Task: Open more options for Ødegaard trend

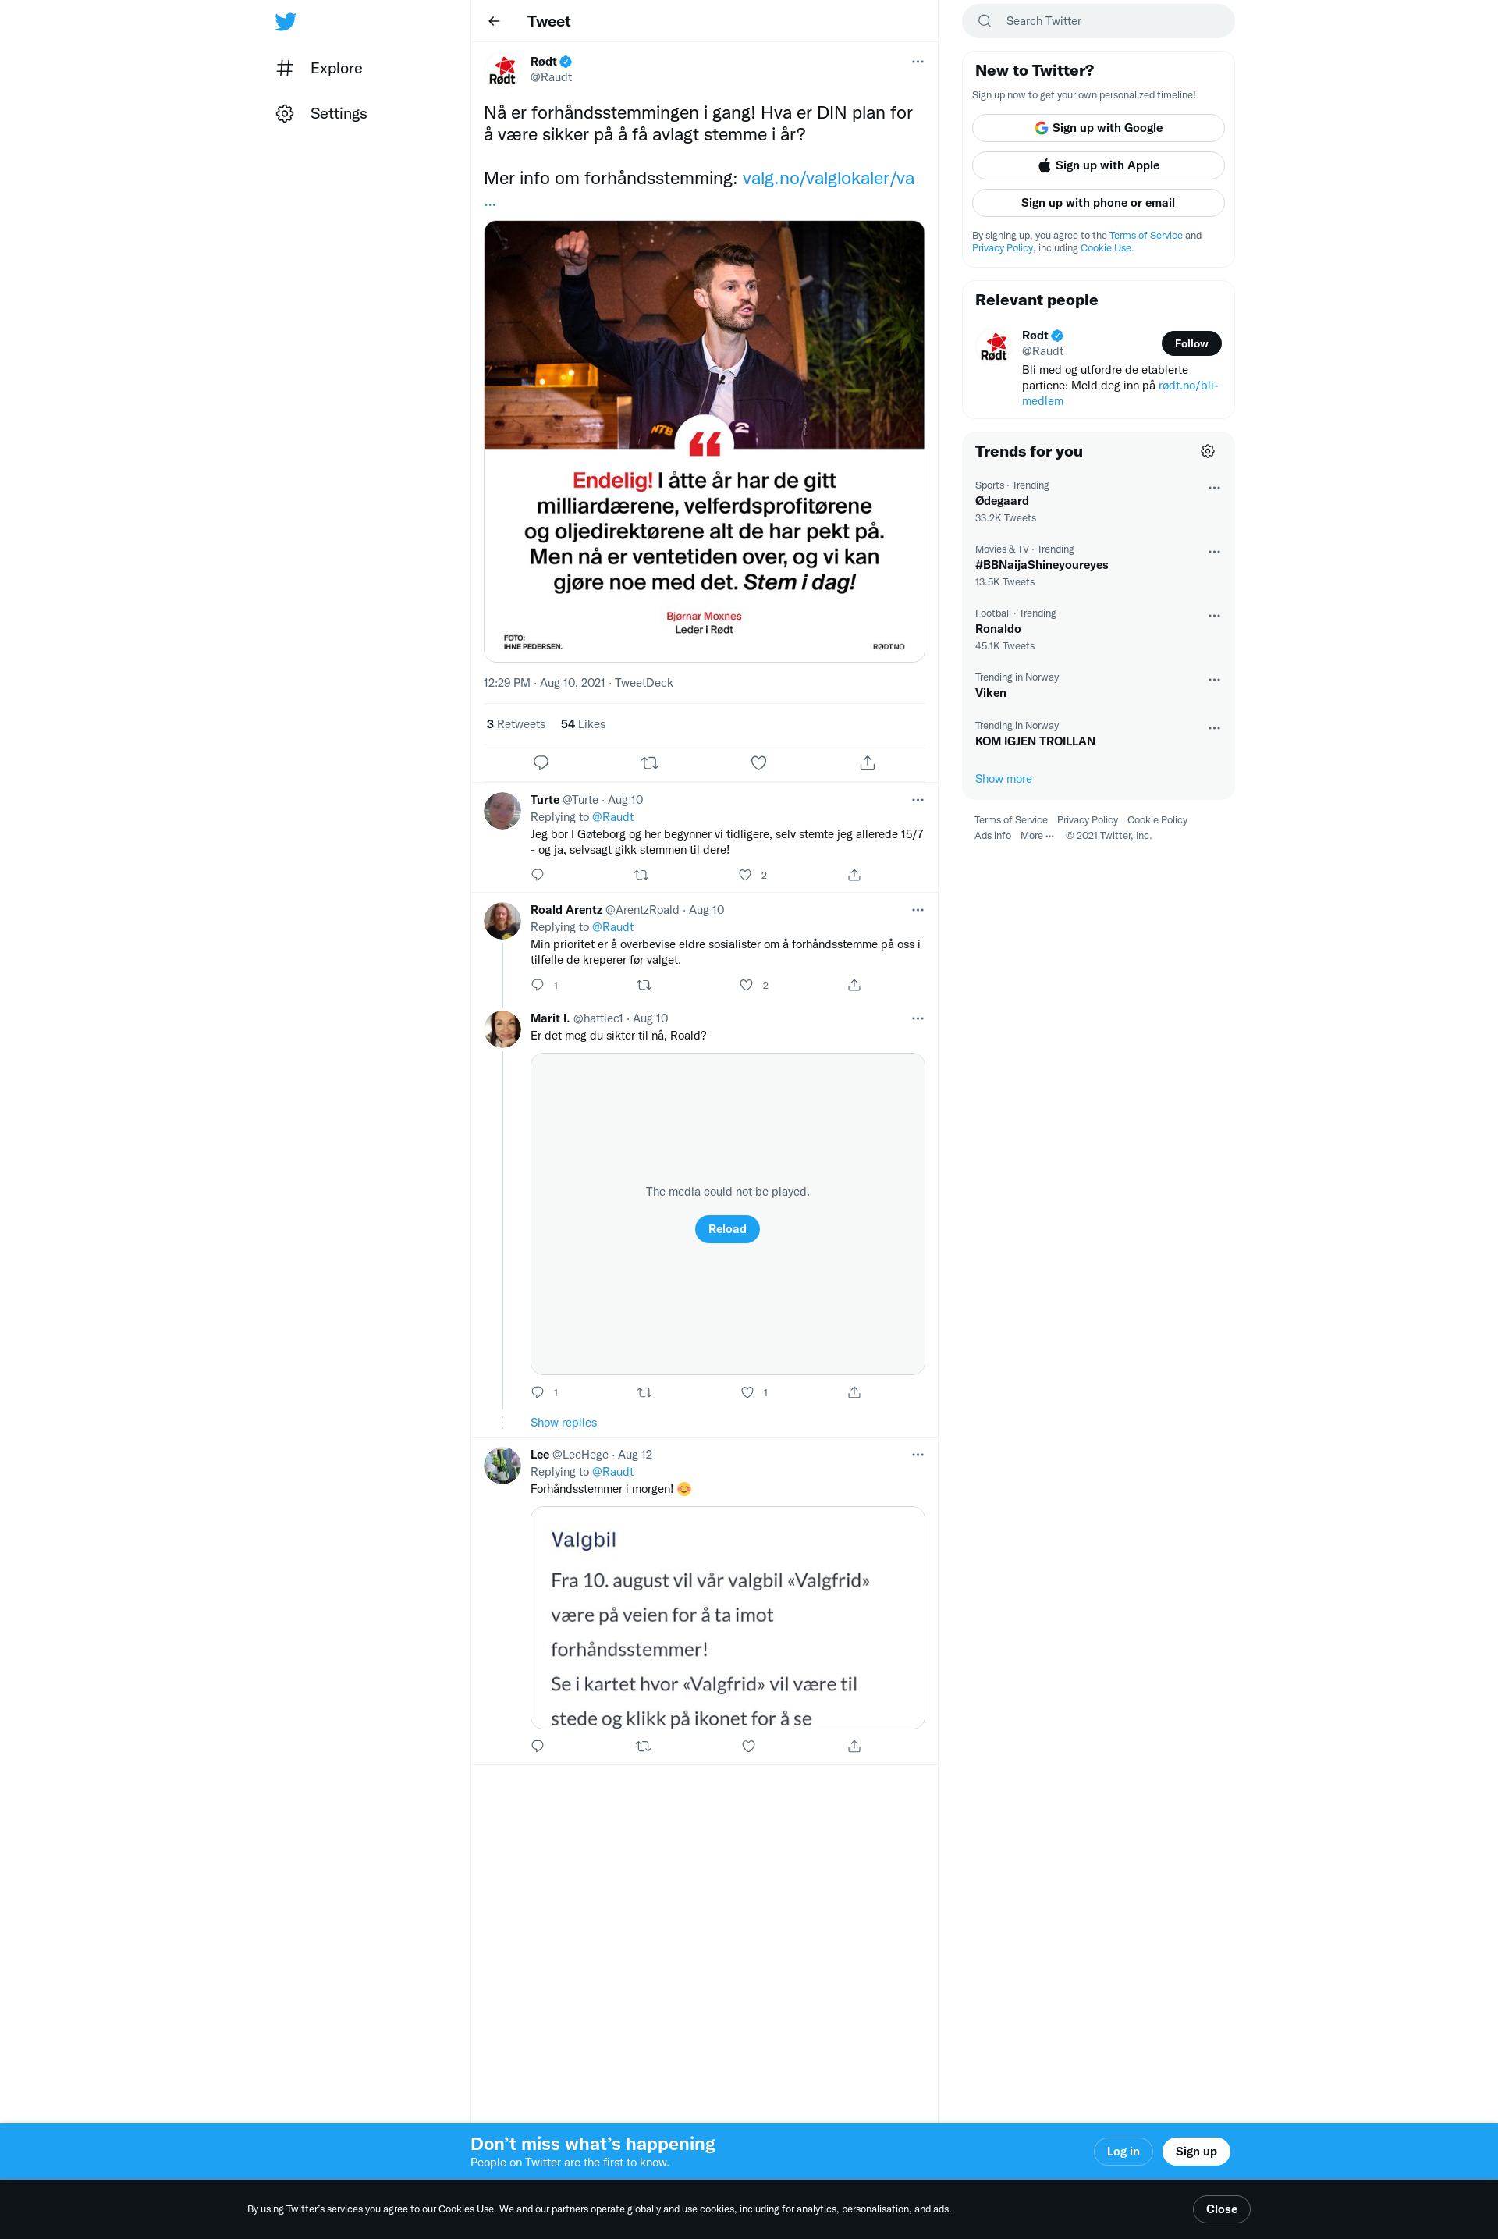Action: point(1214,487)
